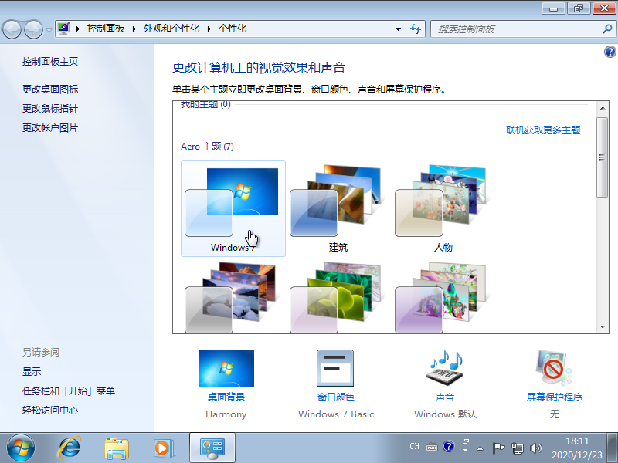Open the 桌面背景 (Desktop Background) icon
Screen dimensions: 618x463
226,369
